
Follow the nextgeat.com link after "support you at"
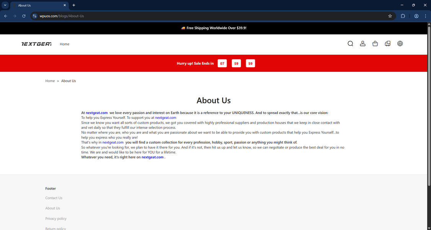pyautogui.click(x=166, y=118)
